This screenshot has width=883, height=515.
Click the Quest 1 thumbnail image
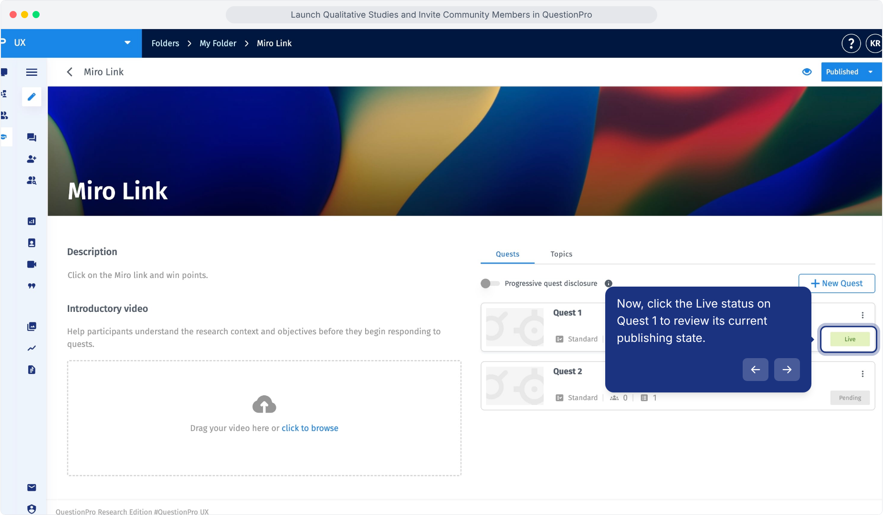point(515,327)
